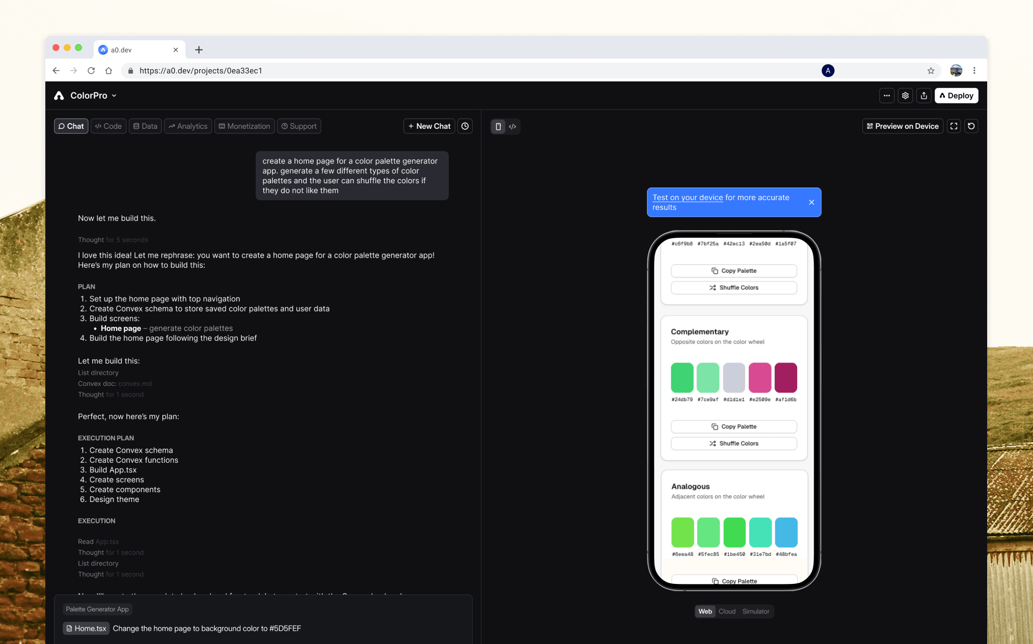Switch to the Code tab
1033x644 pixels.
(108, 126)
